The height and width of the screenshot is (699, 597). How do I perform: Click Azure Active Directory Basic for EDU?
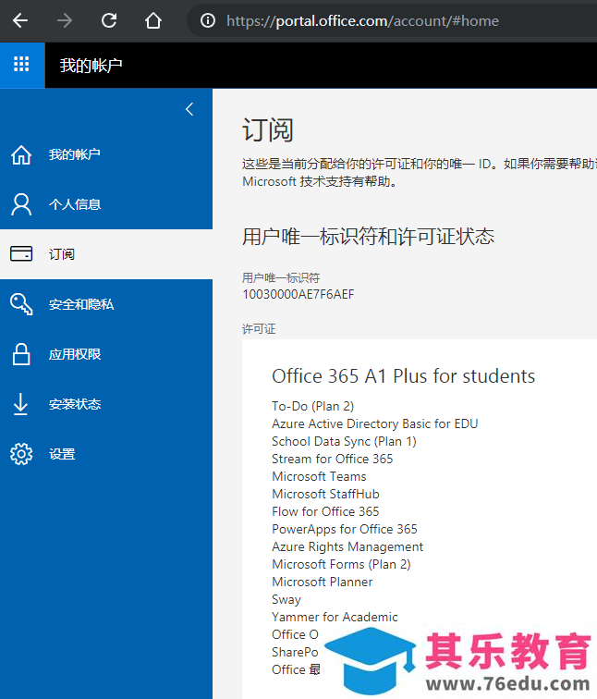(374, 423)
